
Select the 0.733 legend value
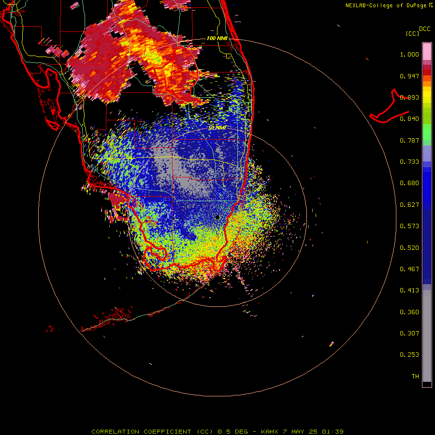pos(409,162)
